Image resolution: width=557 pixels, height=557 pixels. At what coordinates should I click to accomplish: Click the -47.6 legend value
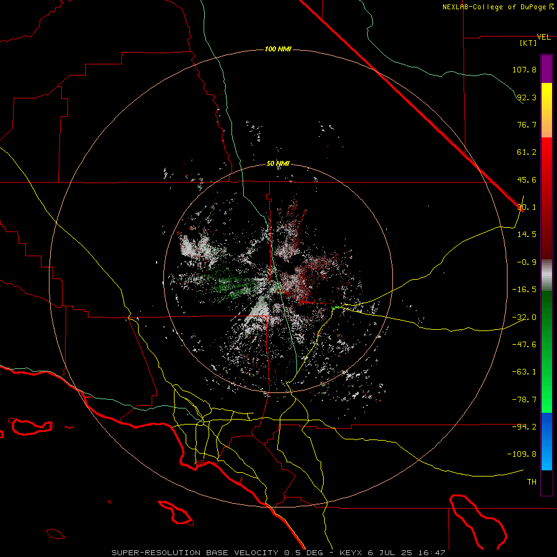(x=524, y=345)
